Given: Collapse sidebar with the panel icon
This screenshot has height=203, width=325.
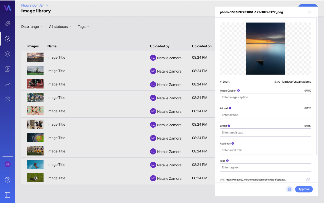Looking at the screenshot, I should (8, 195).
